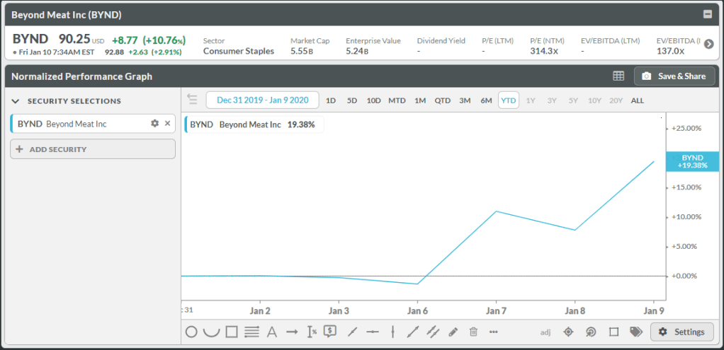This screenshot has height=350, width=724.
Task: Click the Save & Share button
Action: pos(674,76)
